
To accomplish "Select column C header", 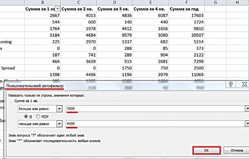I will pyautogui.click(x=78, y=2).
